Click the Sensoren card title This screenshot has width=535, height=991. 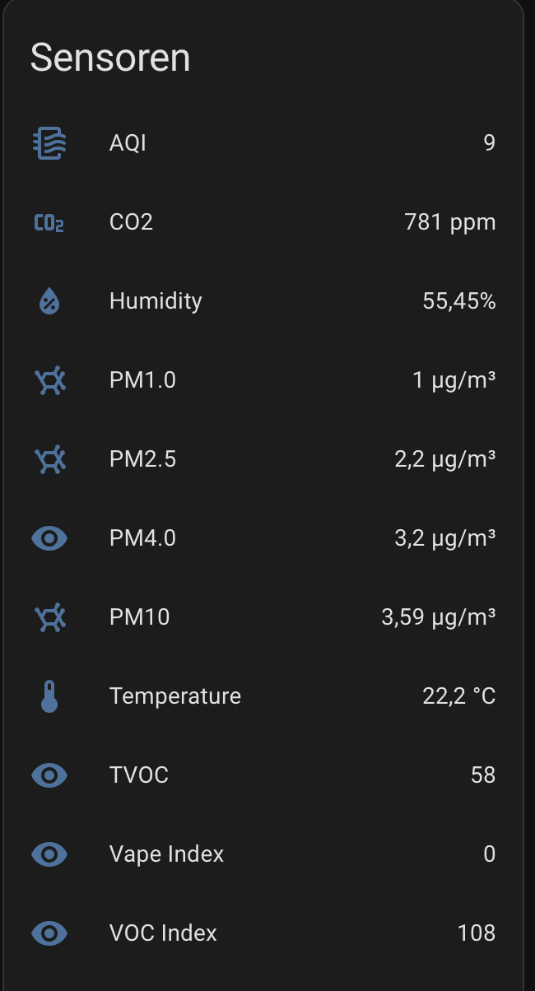(x=110, y=58)
